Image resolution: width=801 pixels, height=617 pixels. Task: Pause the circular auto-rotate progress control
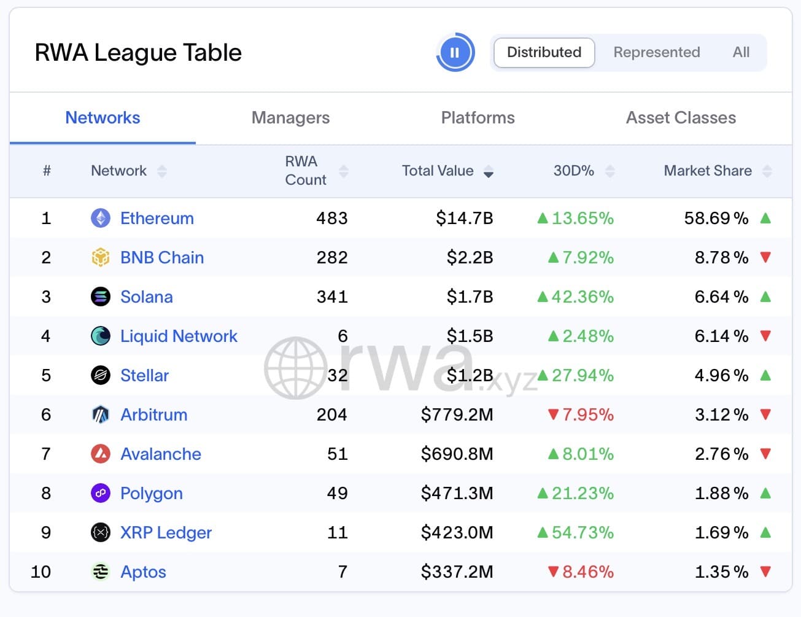455,53
